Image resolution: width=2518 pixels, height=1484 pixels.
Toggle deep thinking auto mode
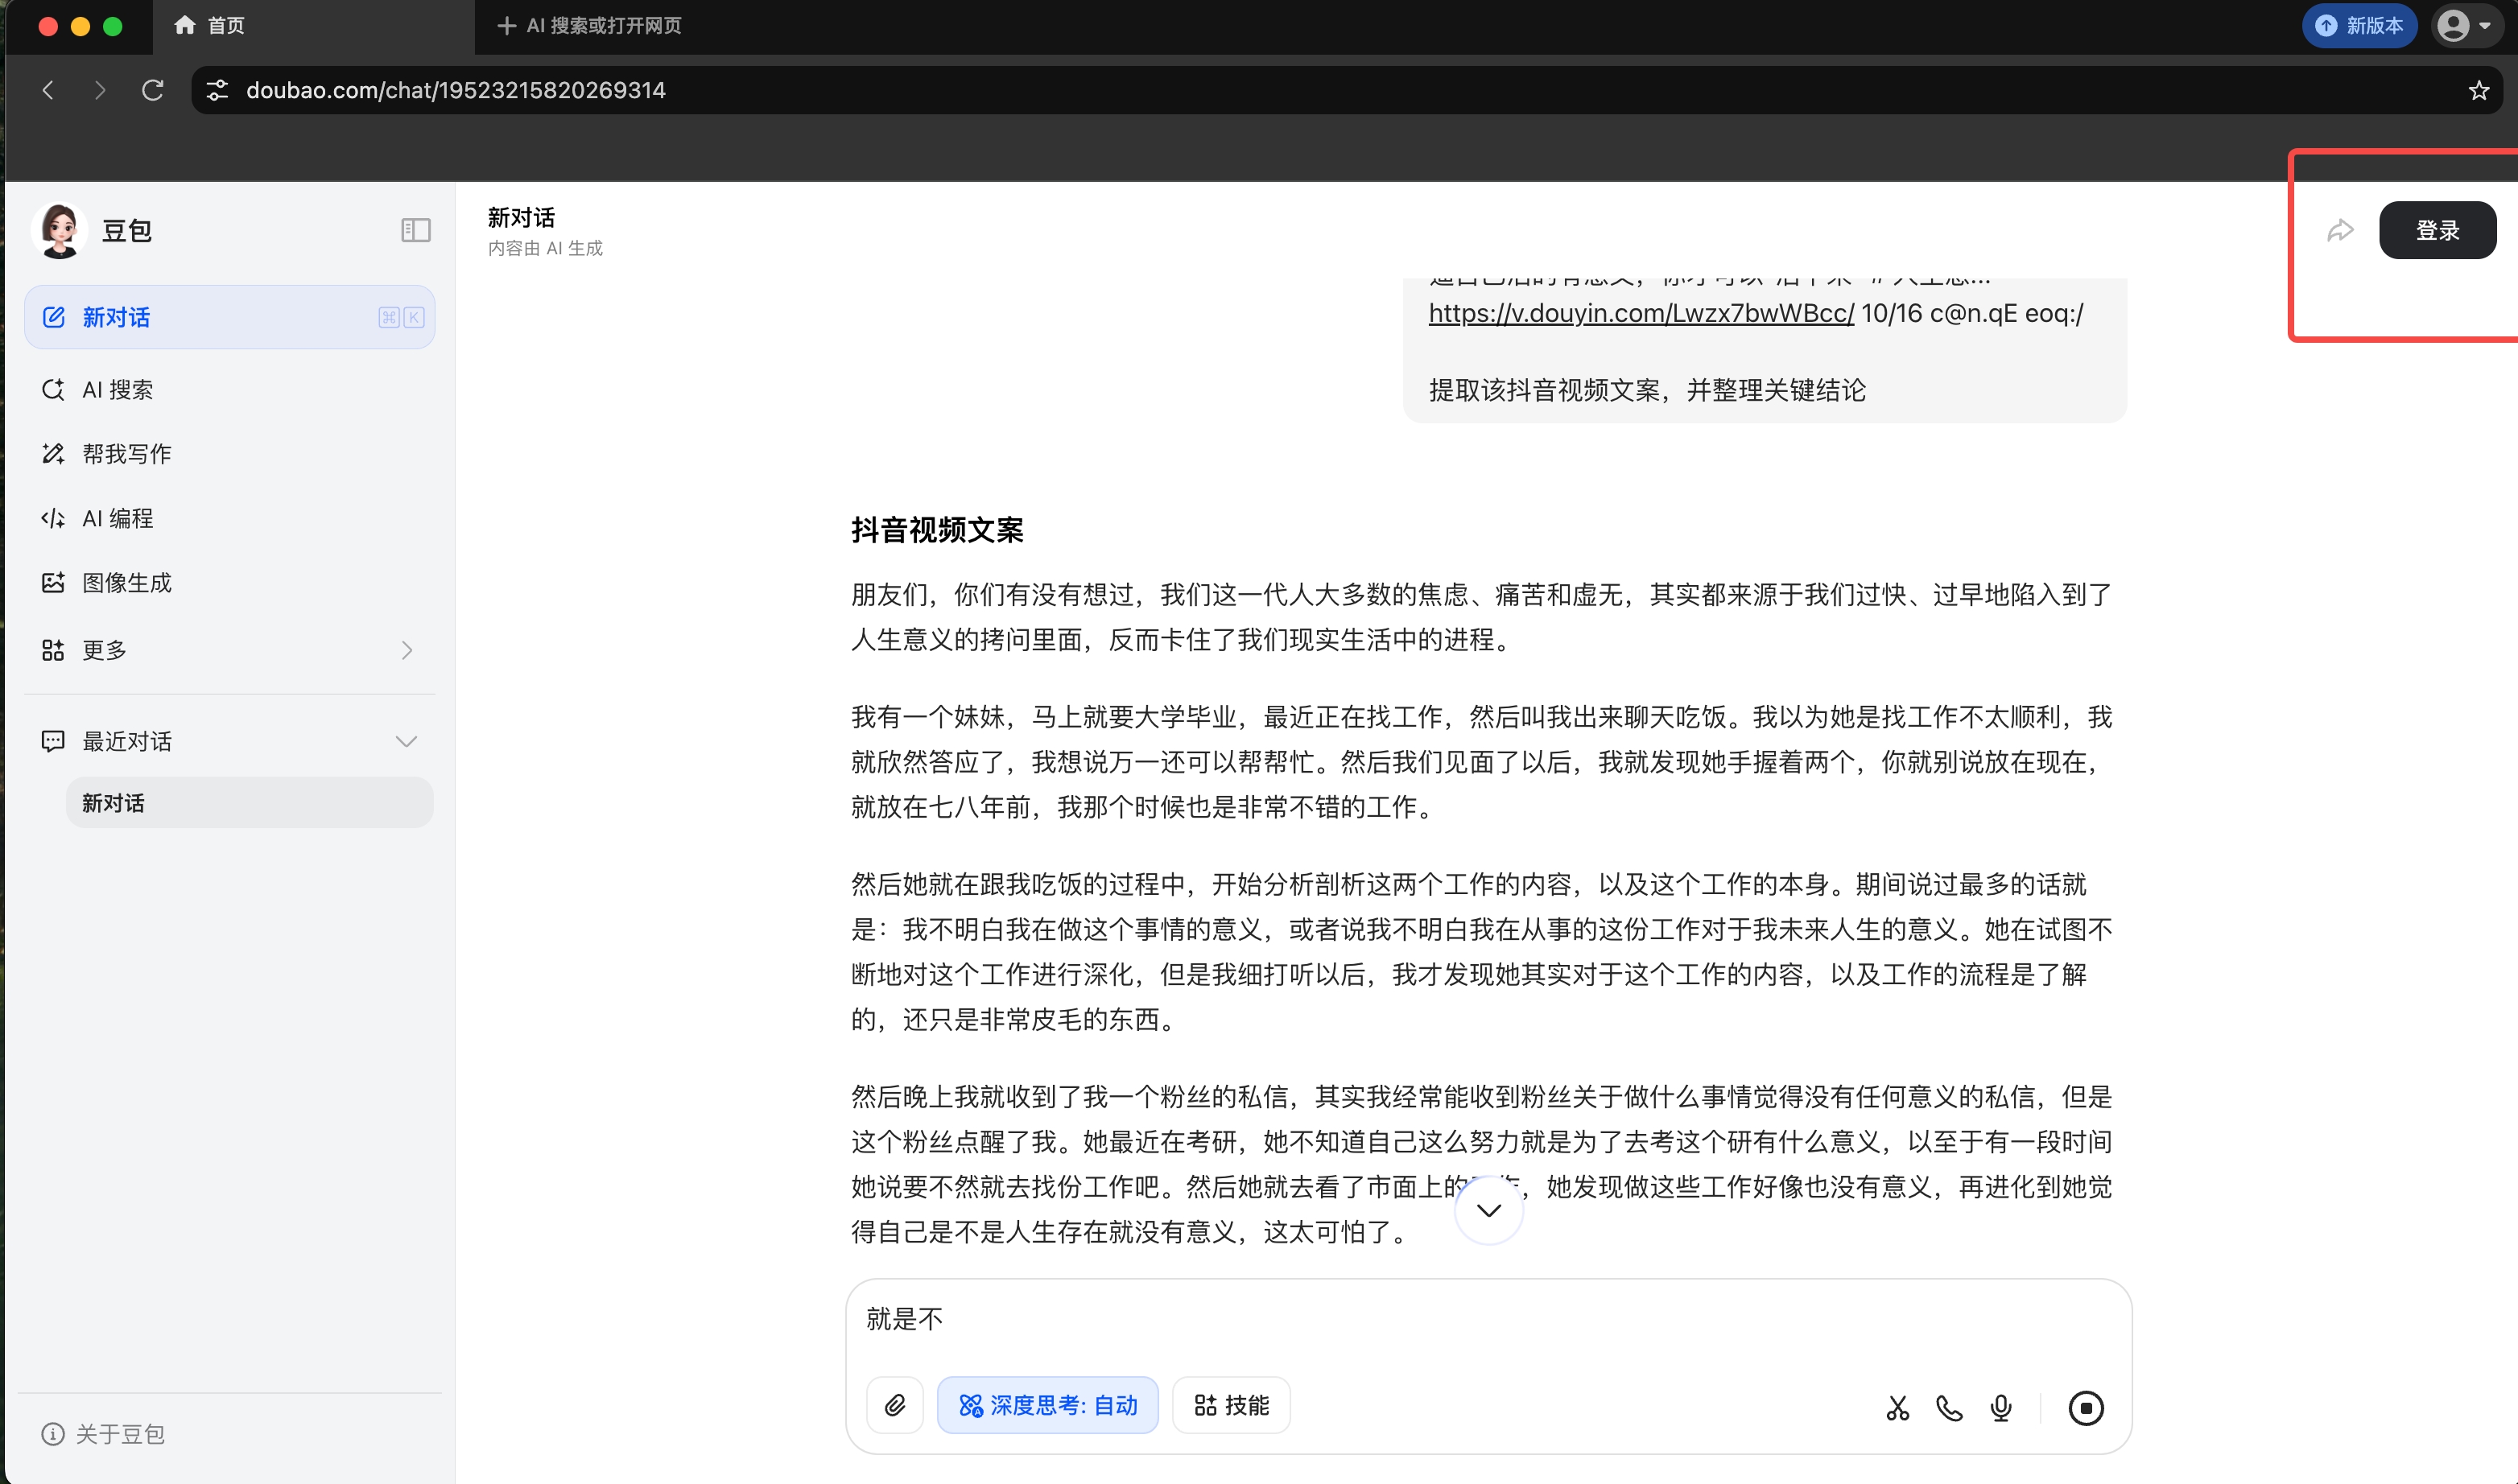tap(1047, 1405)
